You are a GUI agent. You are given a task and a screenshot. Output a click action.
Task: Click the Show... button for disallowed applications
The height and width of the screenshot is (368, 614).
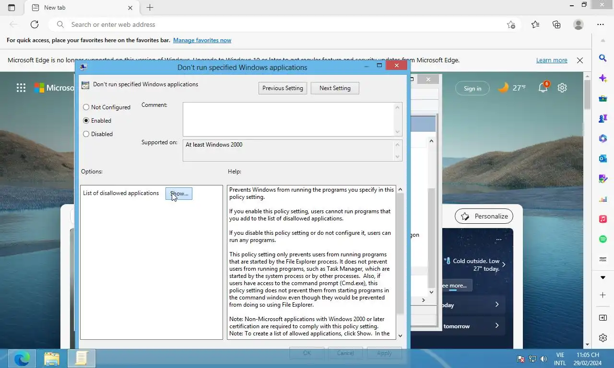pyautogui.click(x=179, y=194)
